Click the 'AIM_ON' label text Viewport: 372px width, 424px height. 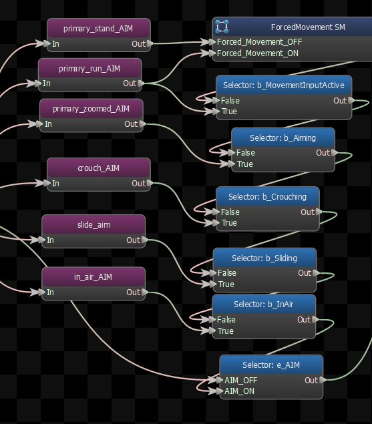coord(240,391)
